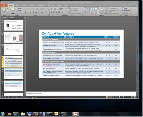
Task: Start Slide Show from status bar icon
Action: 113,97
